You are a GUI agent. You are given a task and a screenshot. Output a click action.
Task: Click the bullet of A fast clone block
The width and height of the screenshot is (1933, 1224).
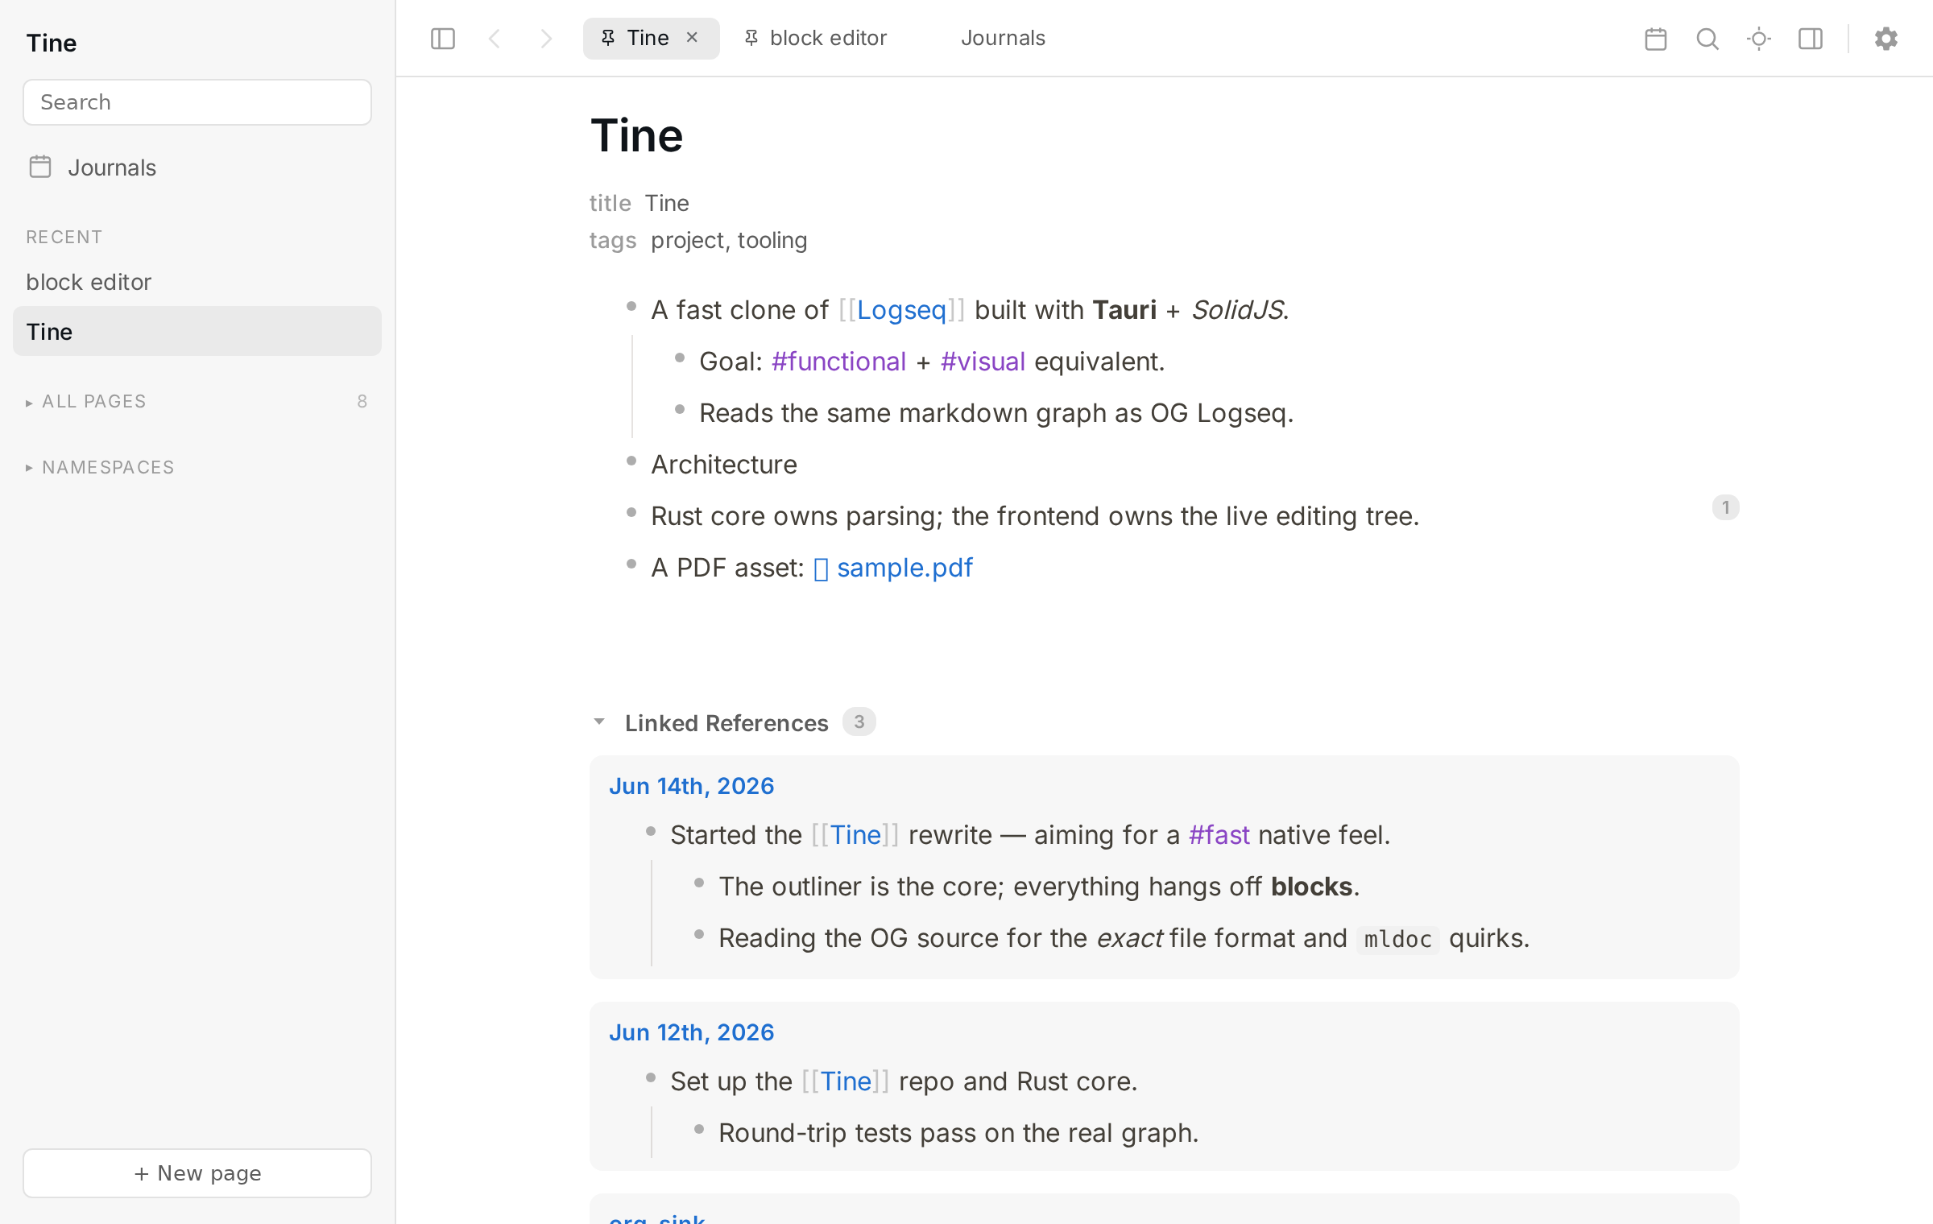tap(631, 307)
